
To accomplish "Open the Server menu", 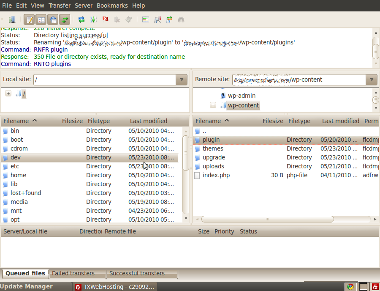I will (83, 5).
